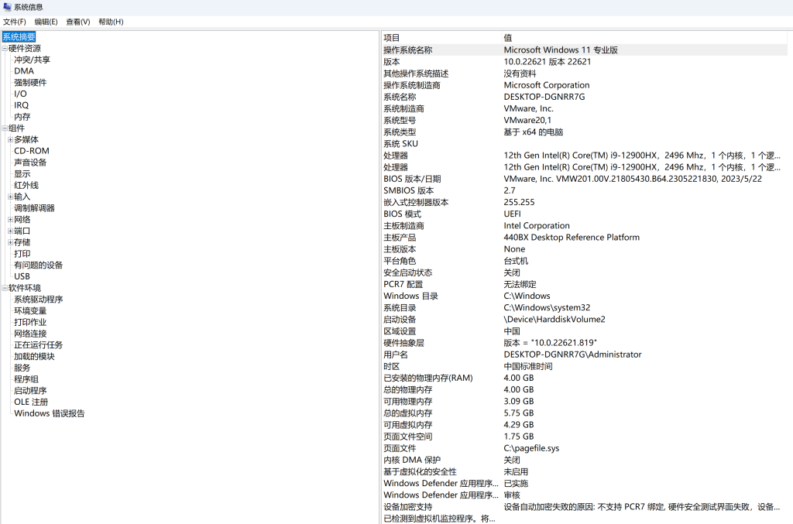The height and width of the screenshot is (524, 793).
Task: Select the OLE 注册 tree item
Action: click(x=31, y=402)
